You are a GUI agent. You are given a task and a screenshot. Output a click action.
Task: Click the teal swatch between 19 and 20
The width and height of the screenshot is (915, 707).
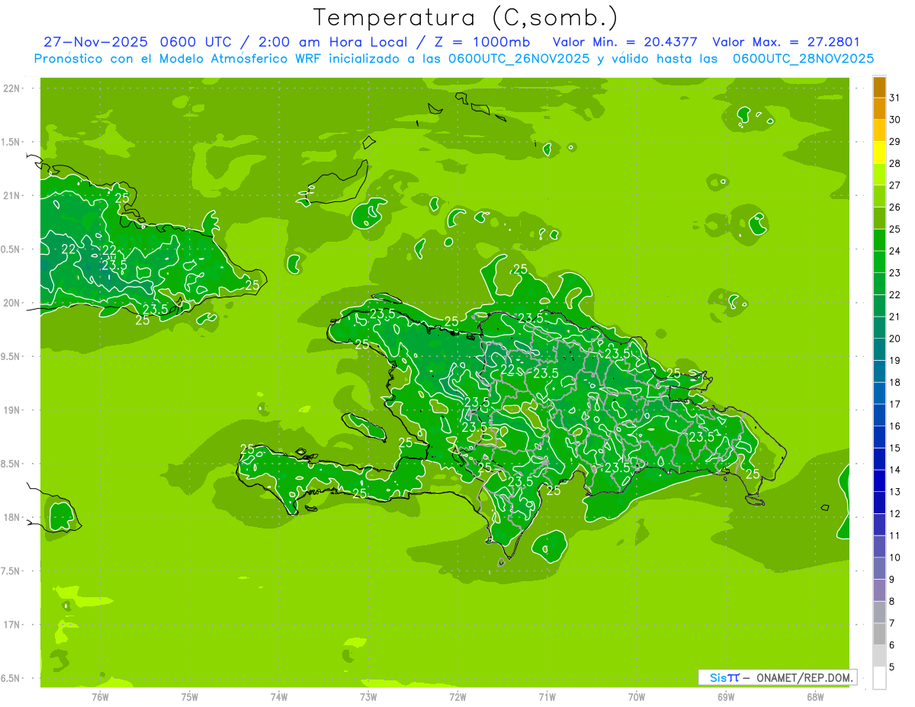pos(879,349)
